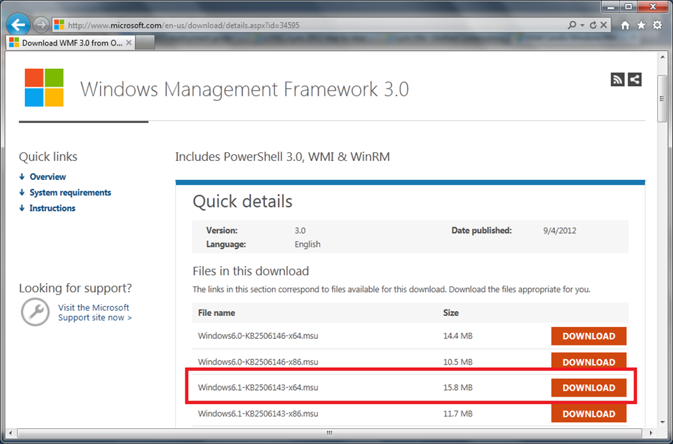The width and height of the screenshot is (673, 444).
Task: Jump to Instructions quick link
Action: click(53, 208)
